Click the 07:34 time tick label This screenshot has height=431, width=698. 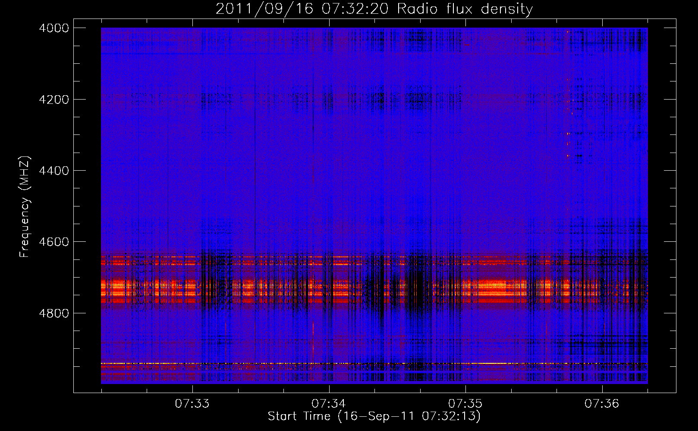pyautogui.click(x=329, y=404)
